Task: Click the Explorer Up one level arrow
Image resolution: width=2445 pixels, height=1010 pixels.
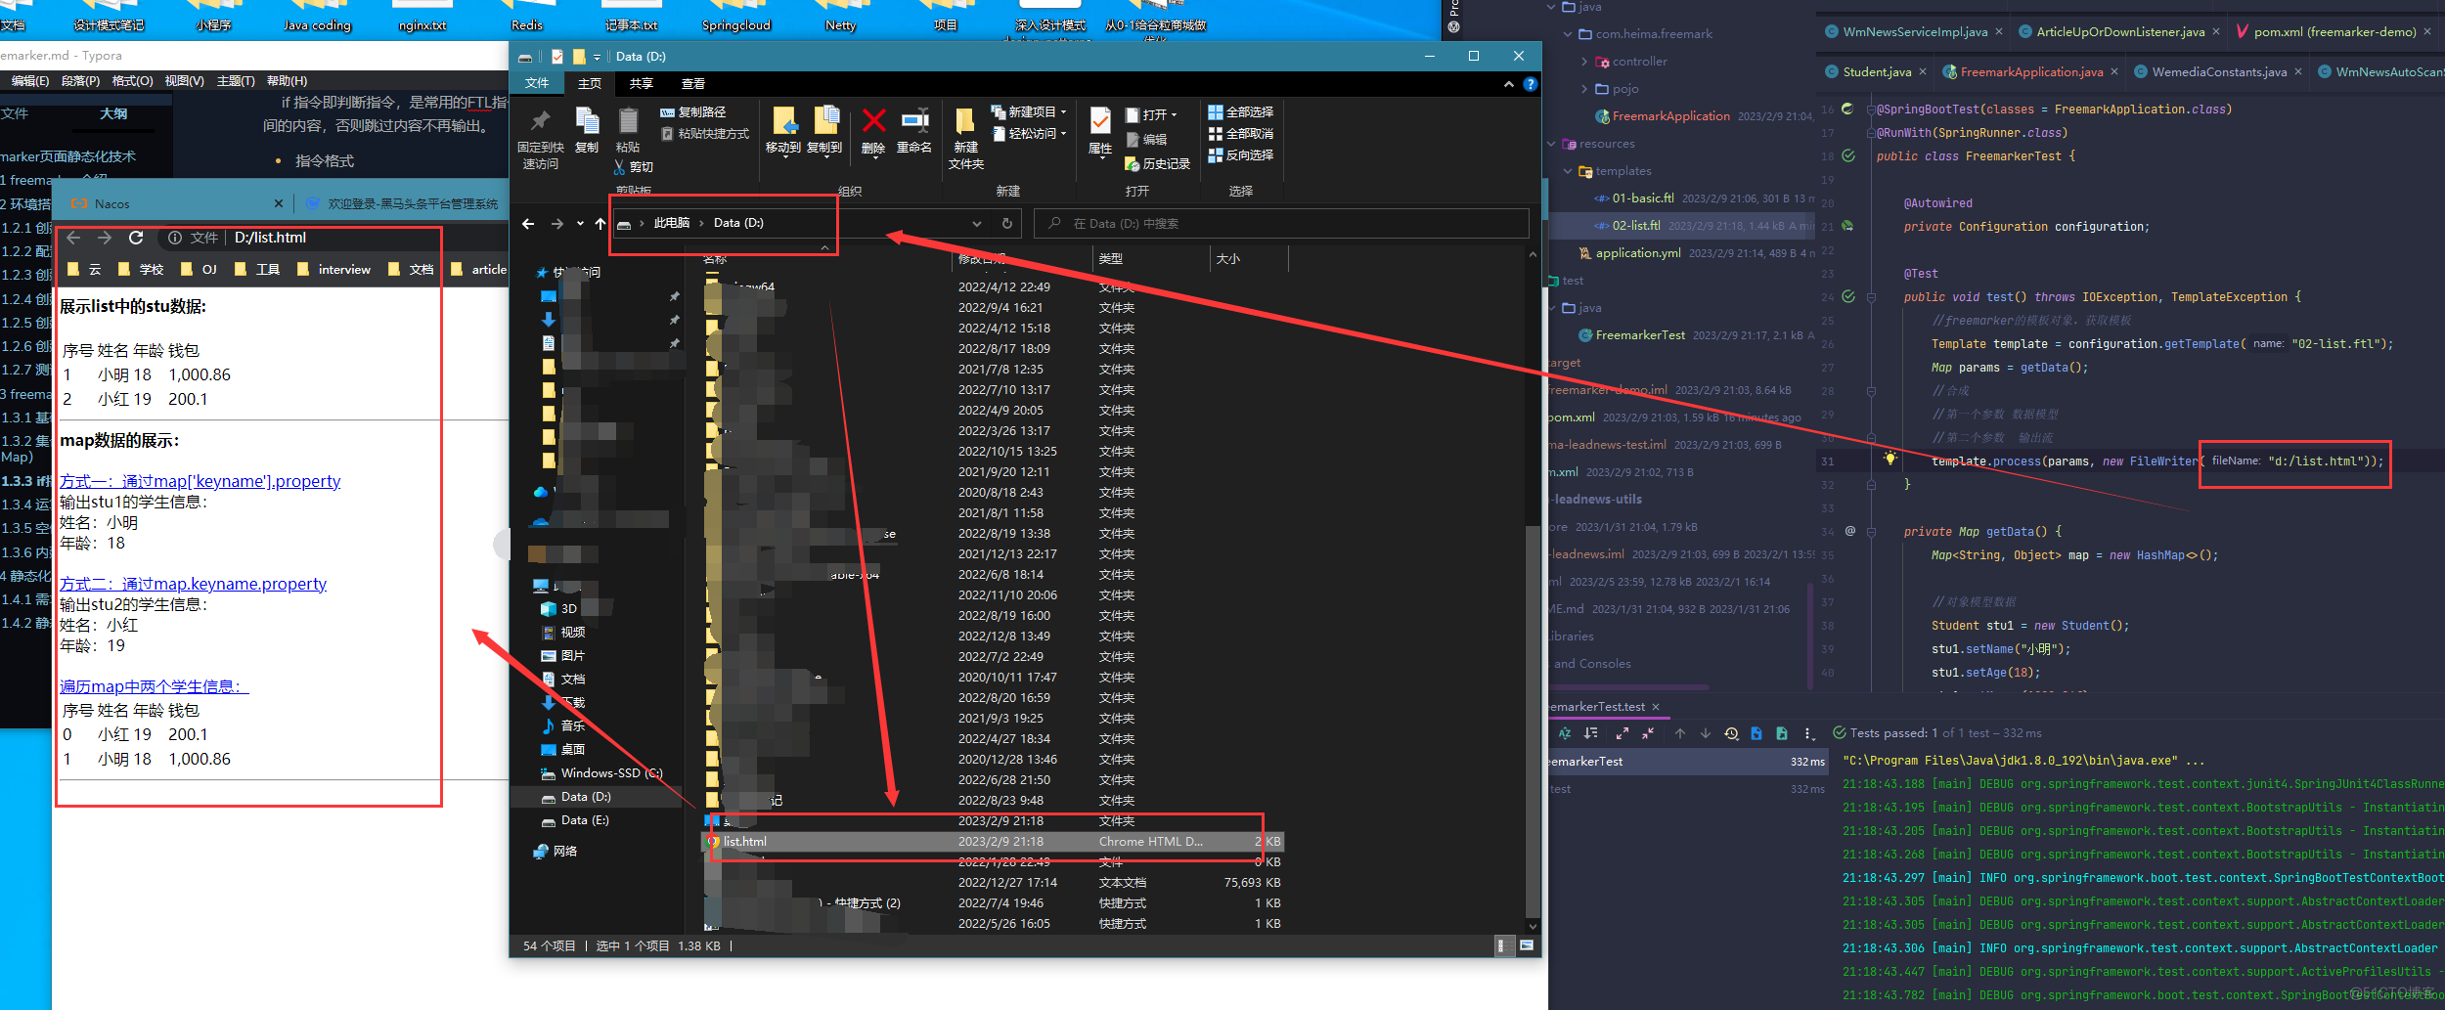Action: (x=600, y=224)
